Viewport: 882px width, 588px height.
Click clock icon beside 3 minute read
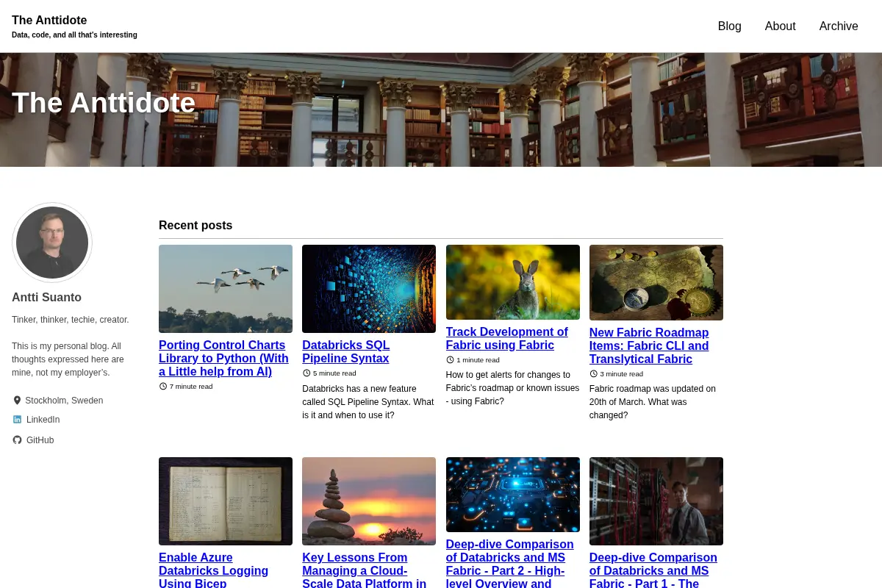[x=594, y=373]
